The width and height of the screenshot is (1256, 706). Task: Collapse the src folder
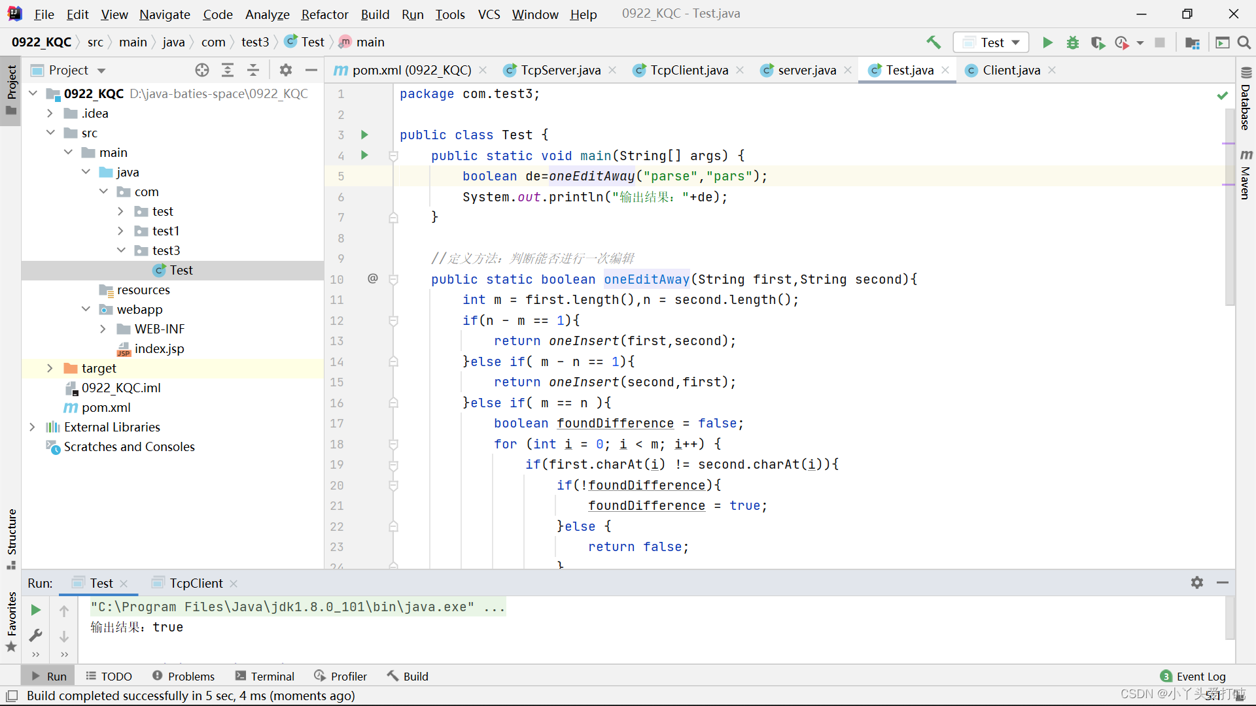[x=50, y=133]
